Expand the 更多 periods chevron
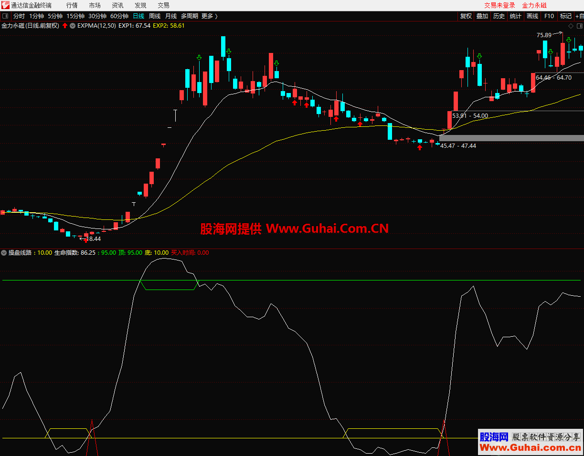Viewport: 584px width, 456px height. (x=216, y=16)
